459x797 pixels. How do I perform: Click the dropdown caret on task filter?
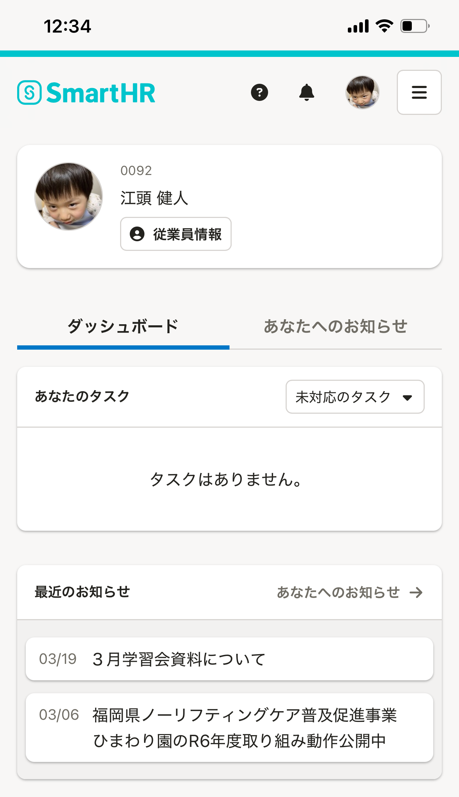click(407, 398)
